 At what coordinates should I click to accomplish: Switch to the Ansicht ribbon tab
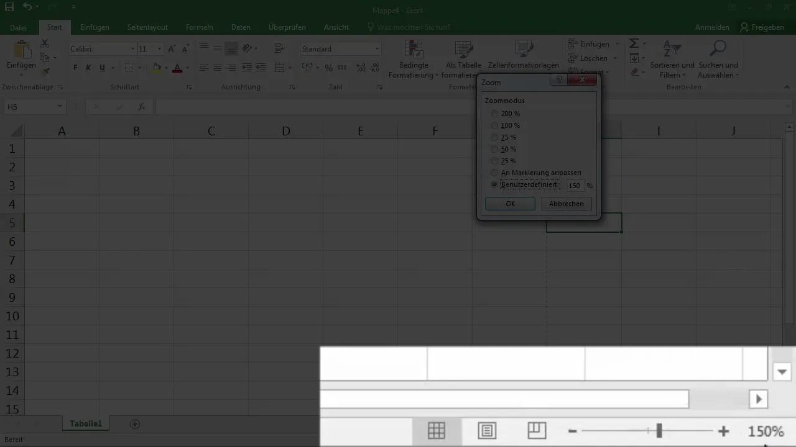pyautogui.click(x=336, y=27)
